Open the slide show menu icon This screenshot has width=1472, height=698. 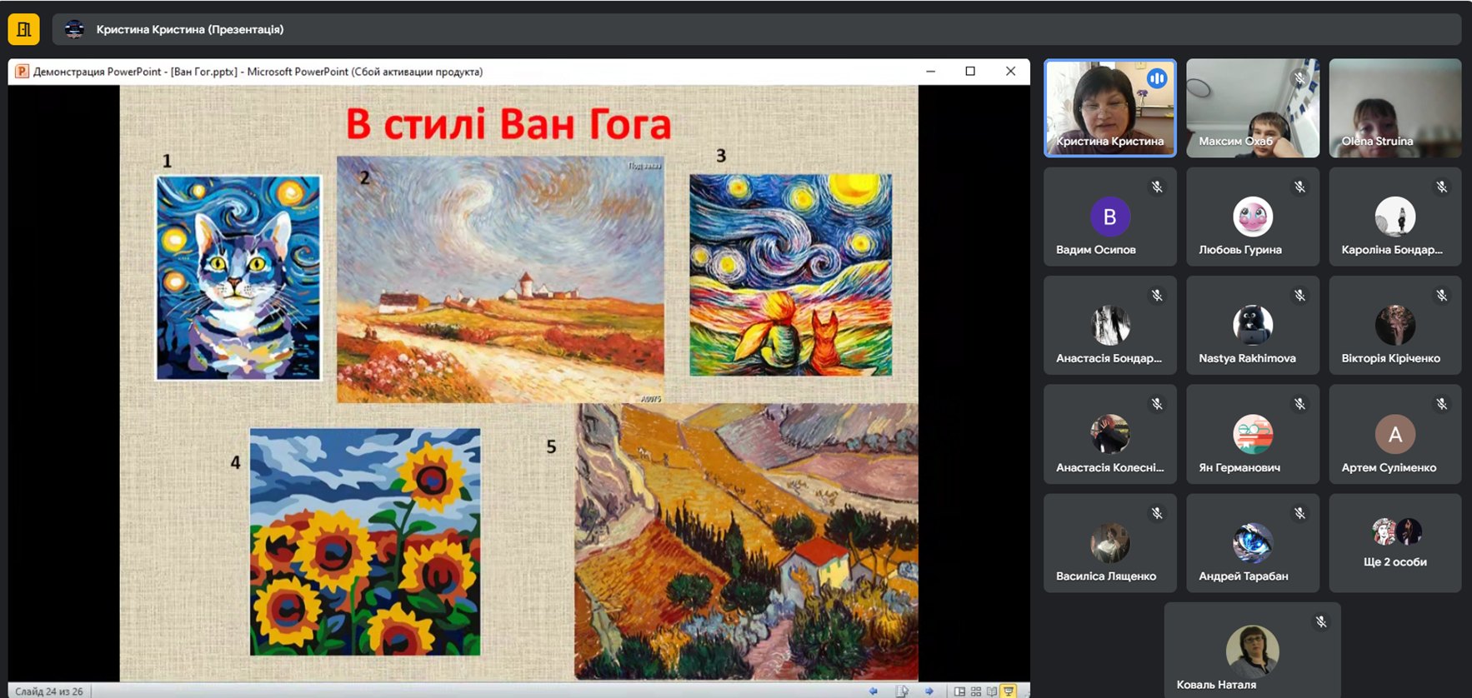[x=901, y=691]
